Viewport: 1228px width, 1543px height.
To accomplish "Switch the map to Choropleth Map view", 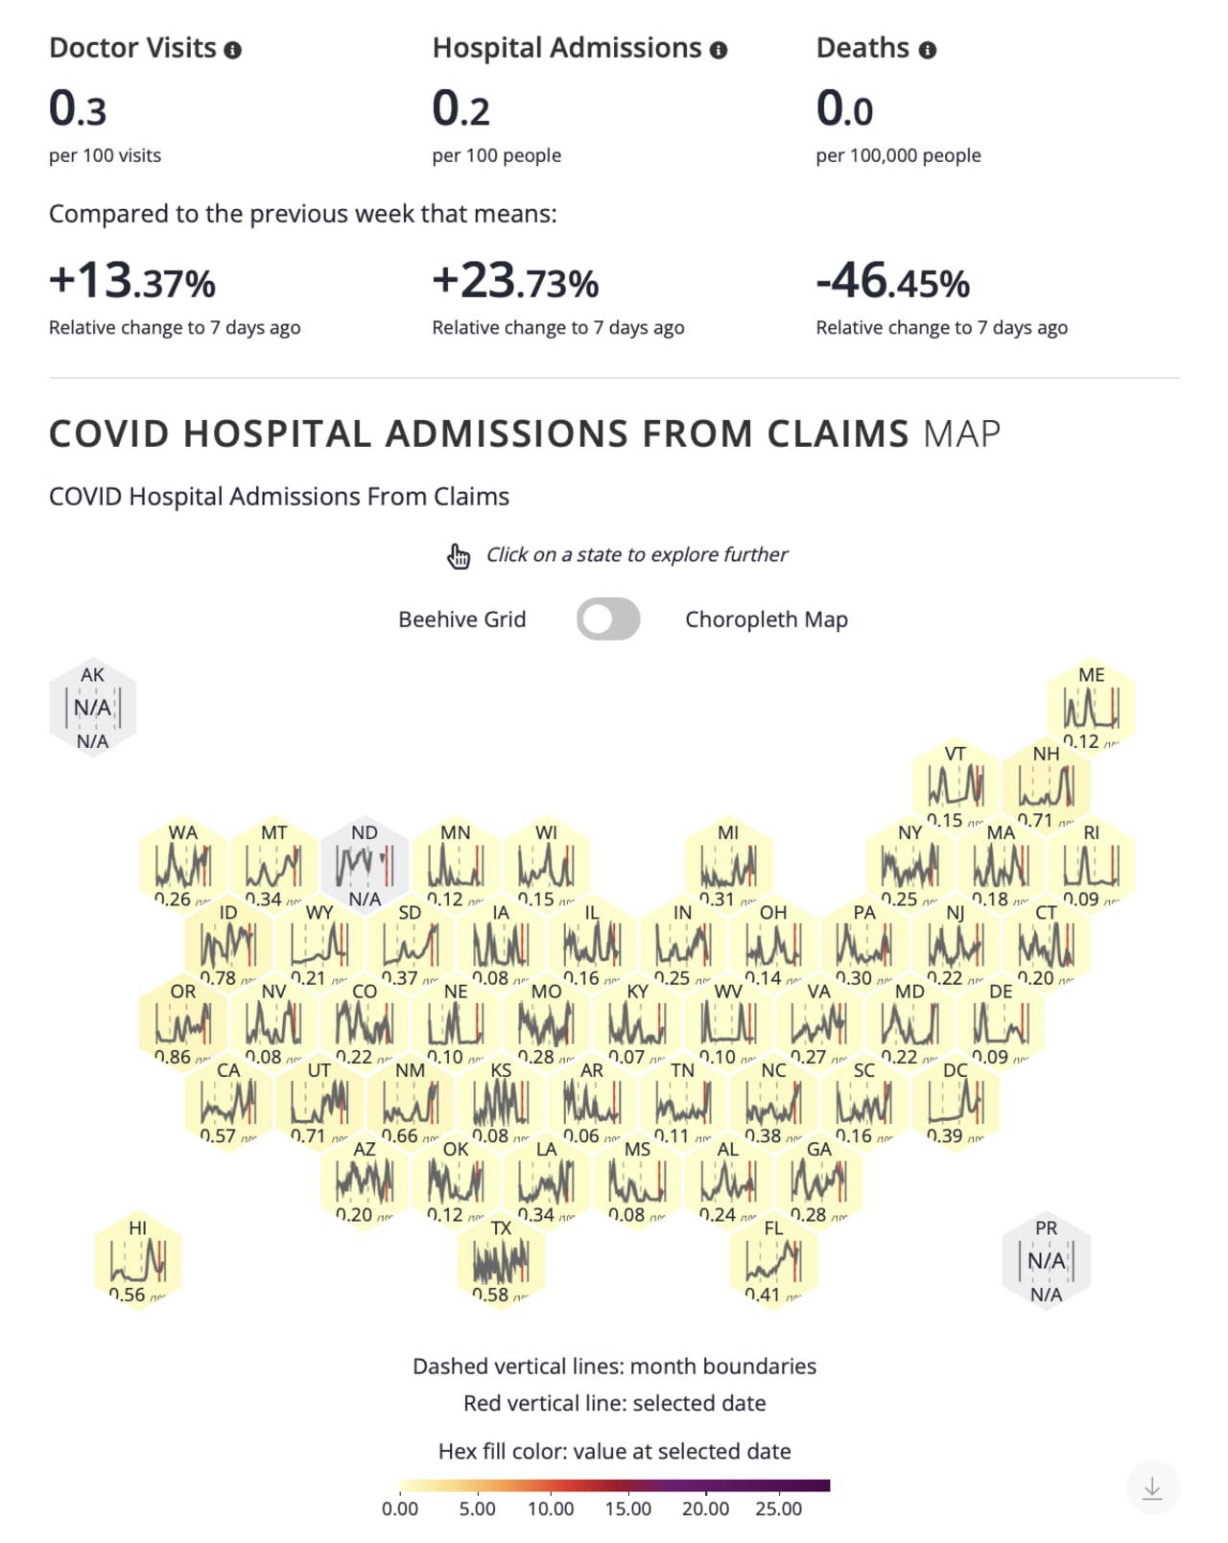I will click(x=608, y=619).
